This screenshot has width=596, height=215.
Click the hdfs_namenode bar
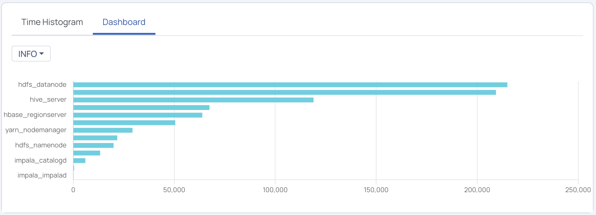(93, 146)
